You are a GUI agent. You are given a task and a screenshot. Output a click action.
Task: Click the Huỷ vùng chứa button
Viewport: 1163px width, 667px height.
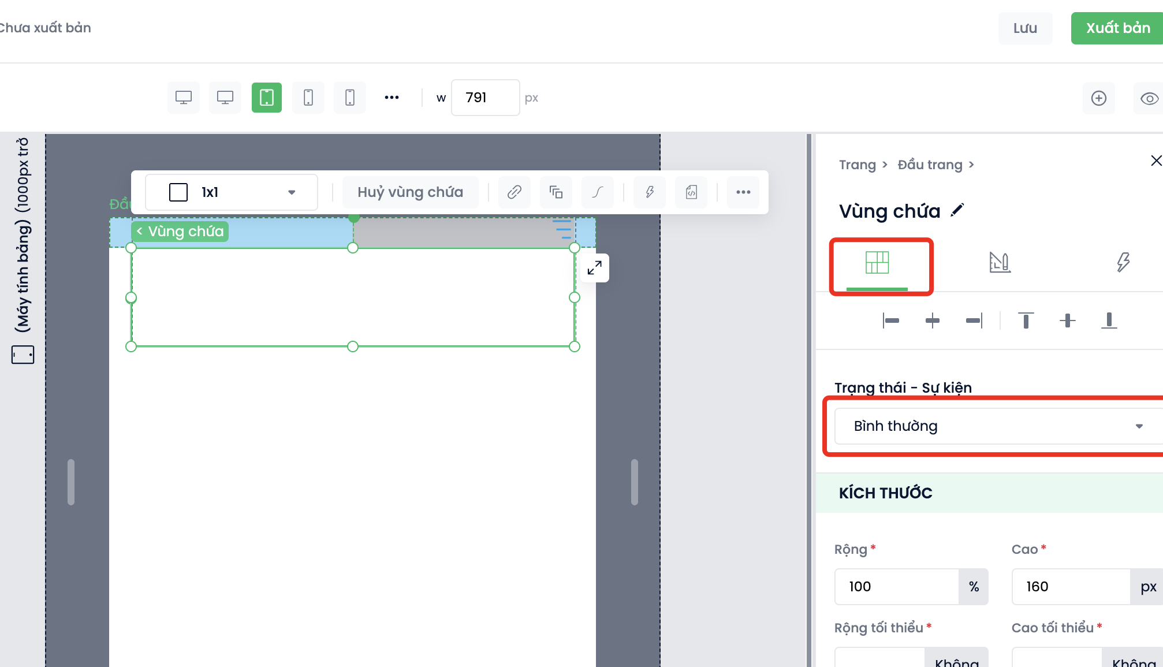[x=410, y=192]
